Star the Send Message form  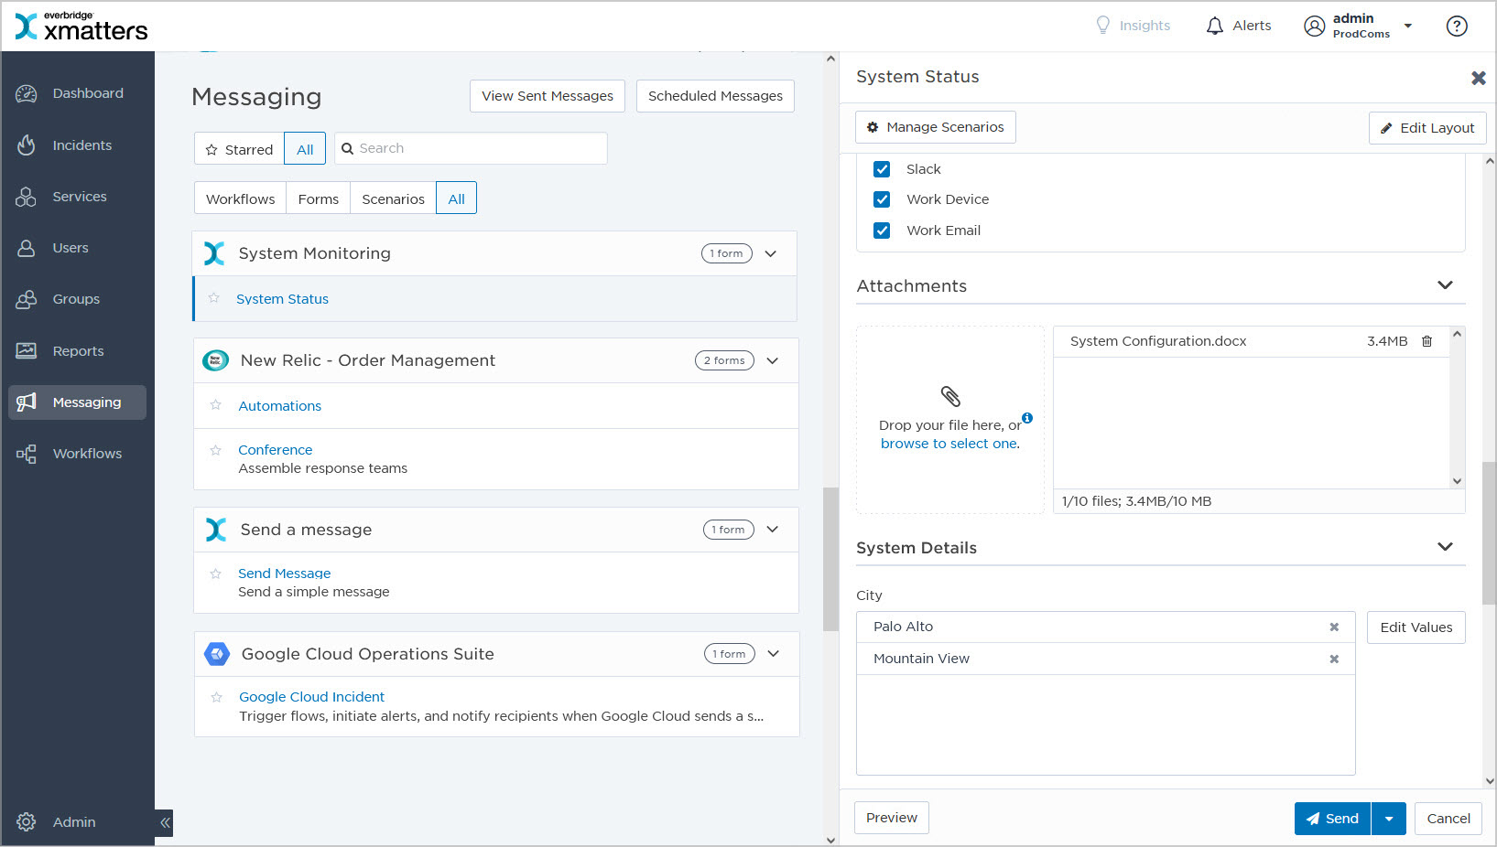[x=215, y=574]
